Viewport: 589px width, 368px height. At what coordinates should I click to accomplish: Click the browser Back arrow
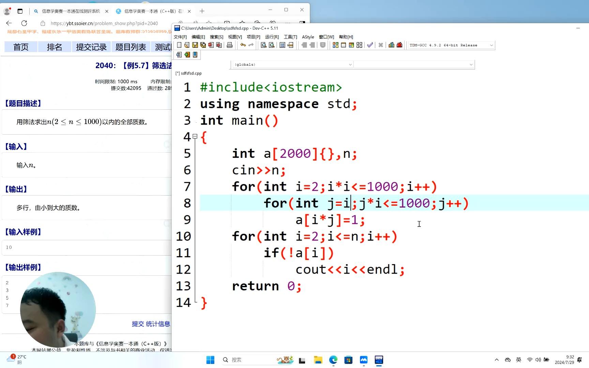coord(9,23)
